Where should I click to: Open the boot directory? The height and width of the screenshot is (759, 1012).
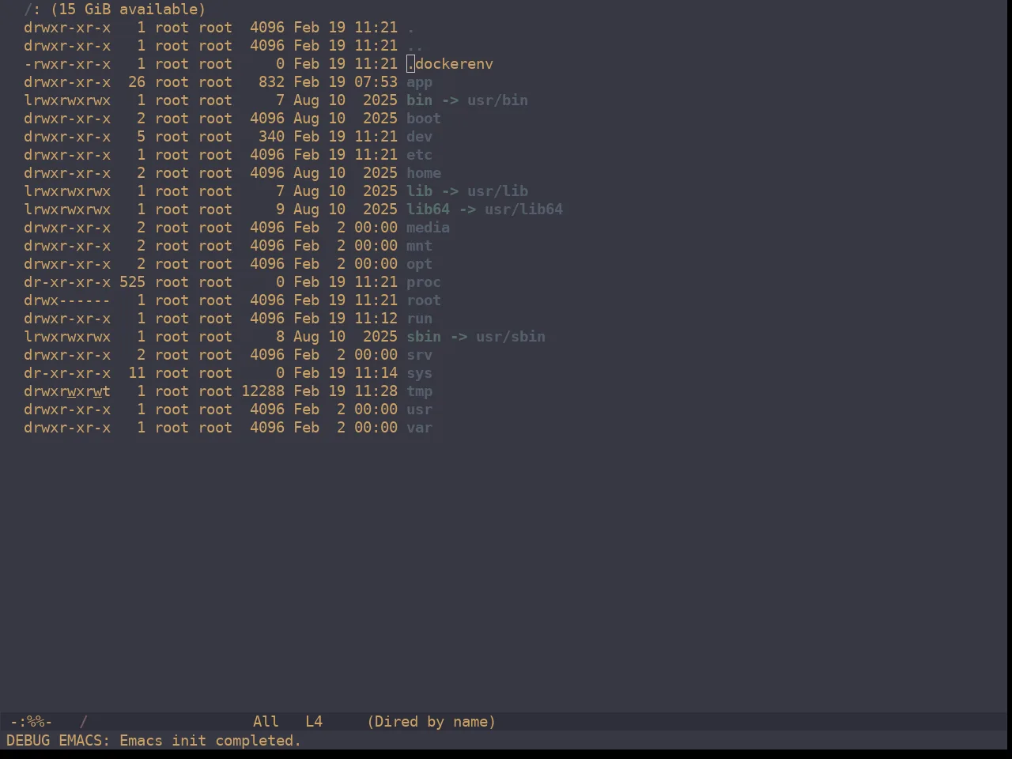click(x=424, y=119)
